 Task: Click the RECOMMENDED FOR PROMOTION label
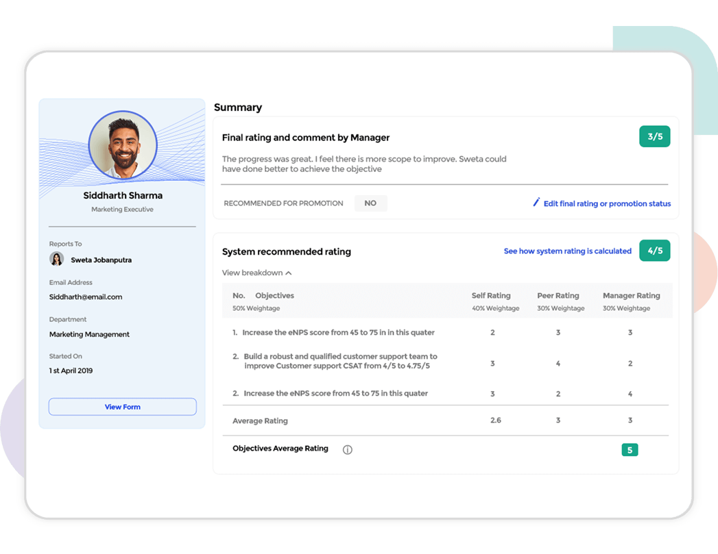click(x=283, y=203)
